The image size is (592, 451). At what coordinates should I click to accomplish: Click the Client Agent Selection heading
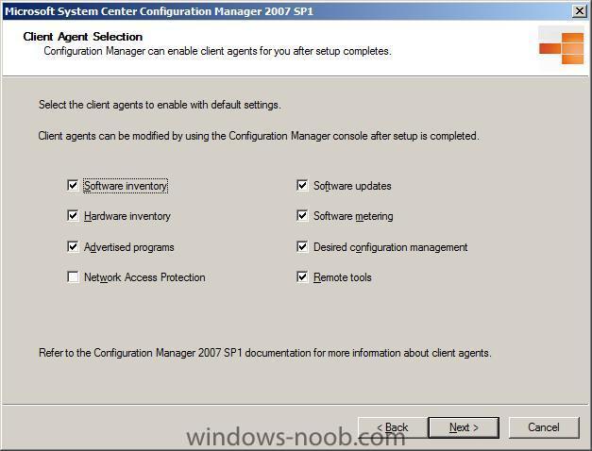tap(83, 37)
